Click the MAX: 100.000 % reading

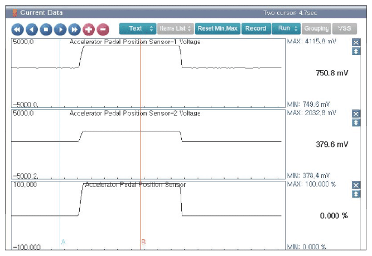[x=311, y=184]
